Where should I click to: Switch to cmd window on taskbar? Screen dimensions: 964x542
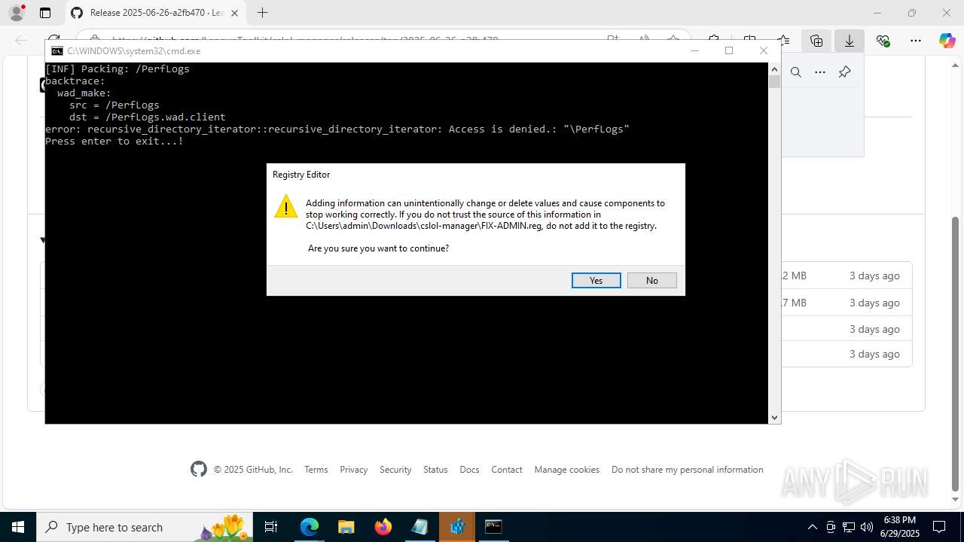[493, 527]
